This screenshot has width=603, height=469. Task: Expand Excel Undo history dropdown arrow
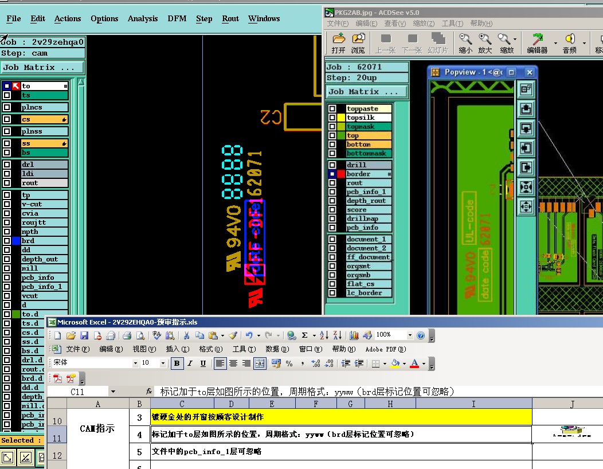pos(259,335)
